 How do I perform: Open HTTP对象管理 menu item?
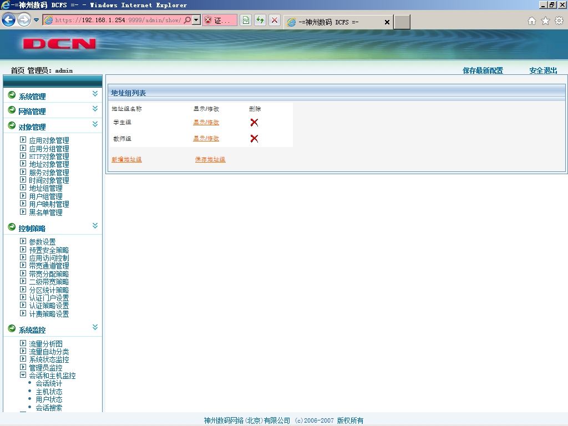click(49, 156)
